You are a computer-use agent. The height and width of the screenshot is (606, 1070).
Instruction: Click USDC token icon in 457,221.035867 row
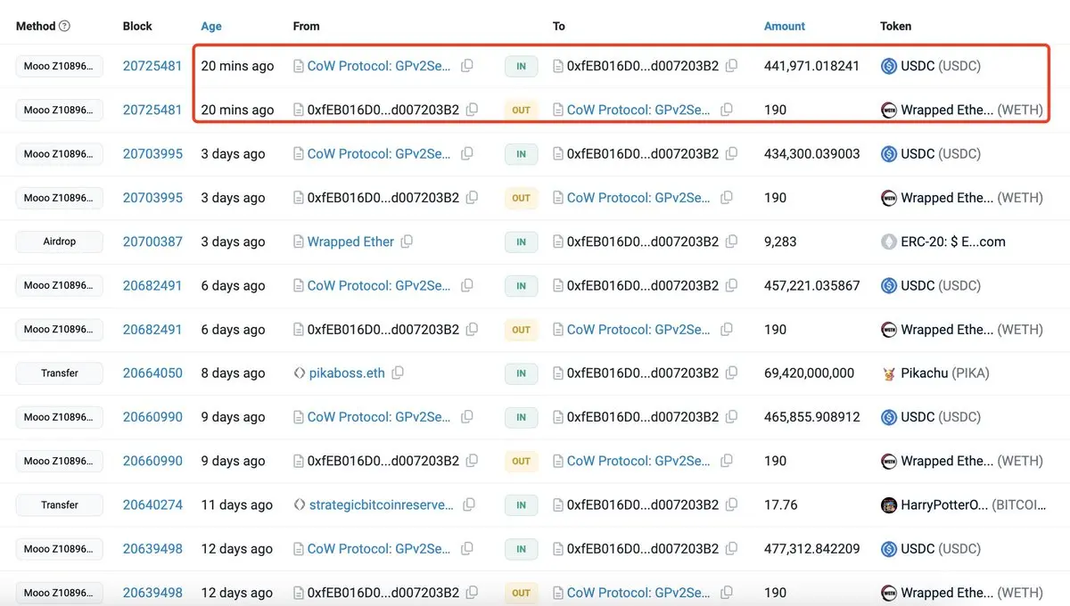pyautogui.click(x=888, y=285)
